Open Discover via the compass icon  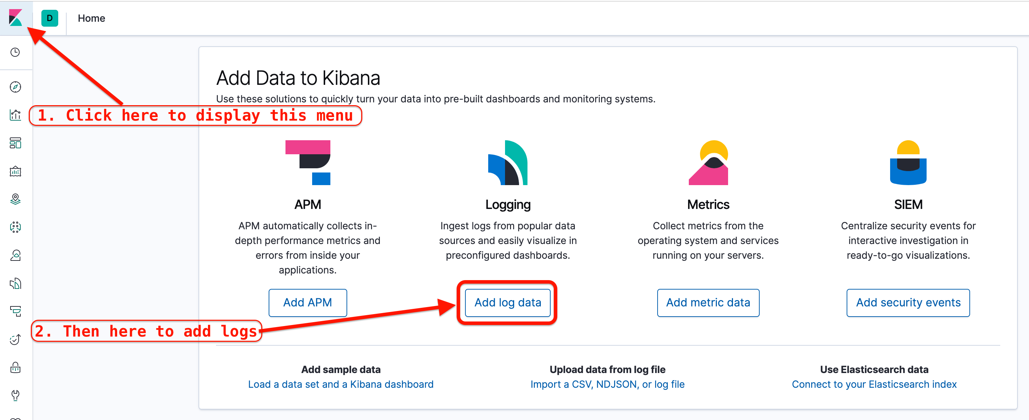point(15,87)
